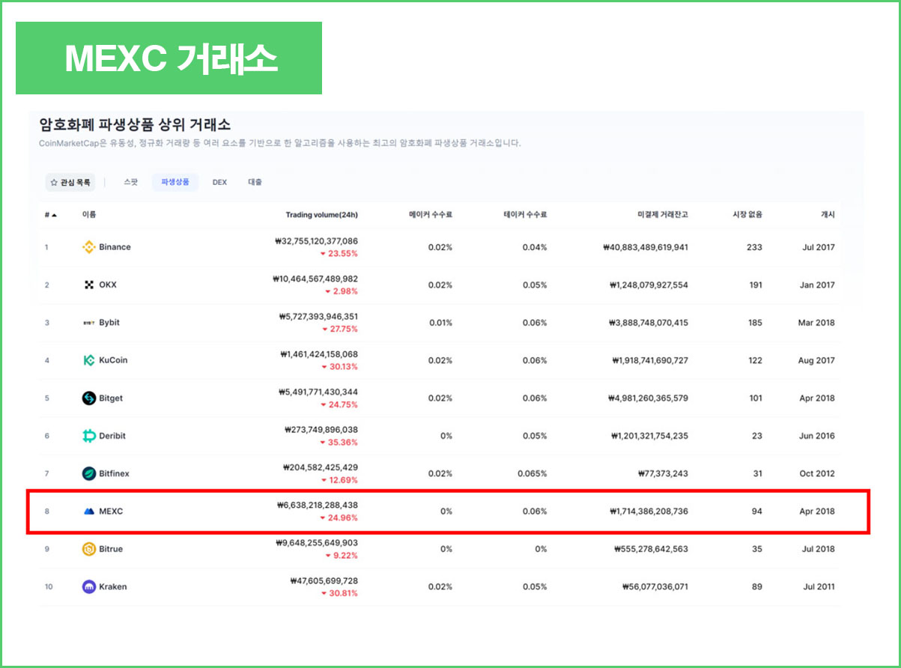Sort by 메이커 수수료 column header
This screenshot has width=901, height=668.
tap(431, 215)
